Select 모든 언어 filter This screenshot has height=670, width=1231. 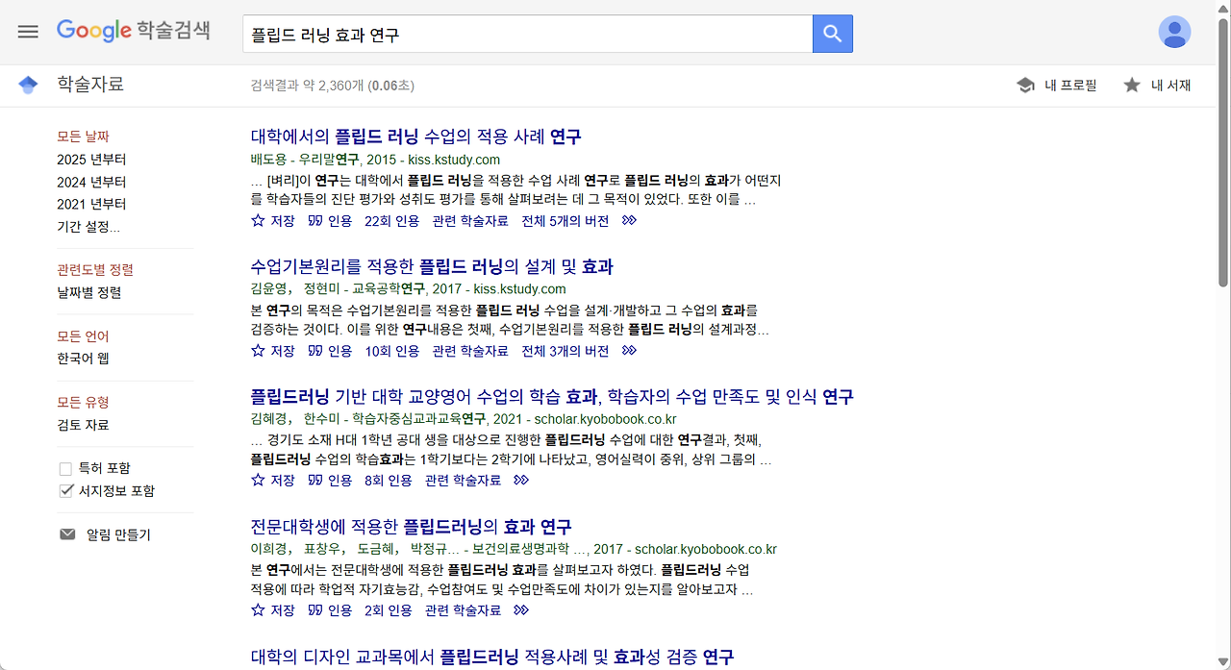tap(83, 336)
